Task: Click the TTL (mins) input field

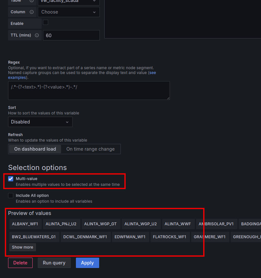Action: pos(71,35)
